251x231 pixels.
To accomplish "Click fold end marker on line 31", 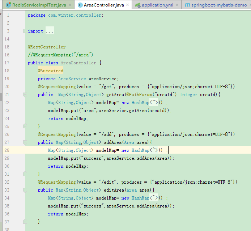I will (x=25, y=174).
